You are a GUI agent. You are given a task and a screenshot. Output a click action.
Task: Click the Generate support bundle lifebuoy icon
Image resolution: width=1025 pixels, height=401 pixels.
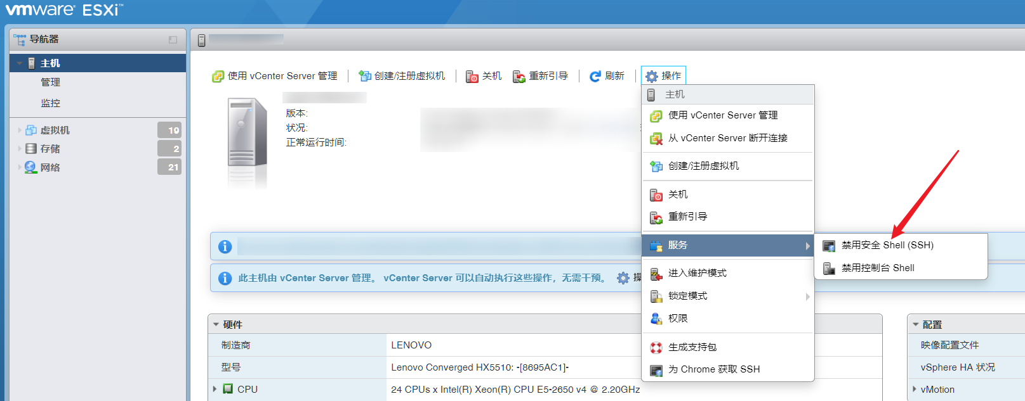click(x=656, y=347)
